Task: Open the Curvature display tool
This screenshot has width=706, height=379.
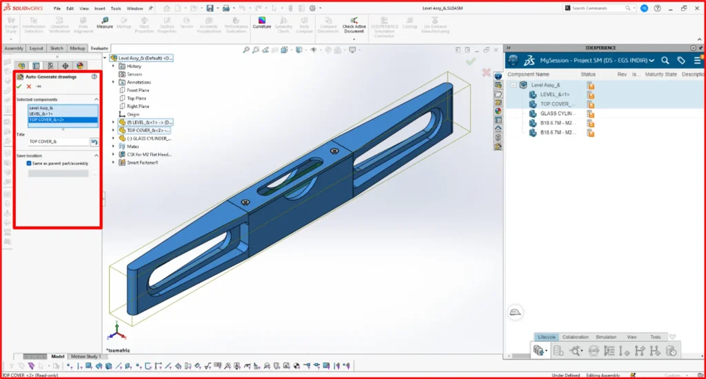Action: (x=261, y=22)
